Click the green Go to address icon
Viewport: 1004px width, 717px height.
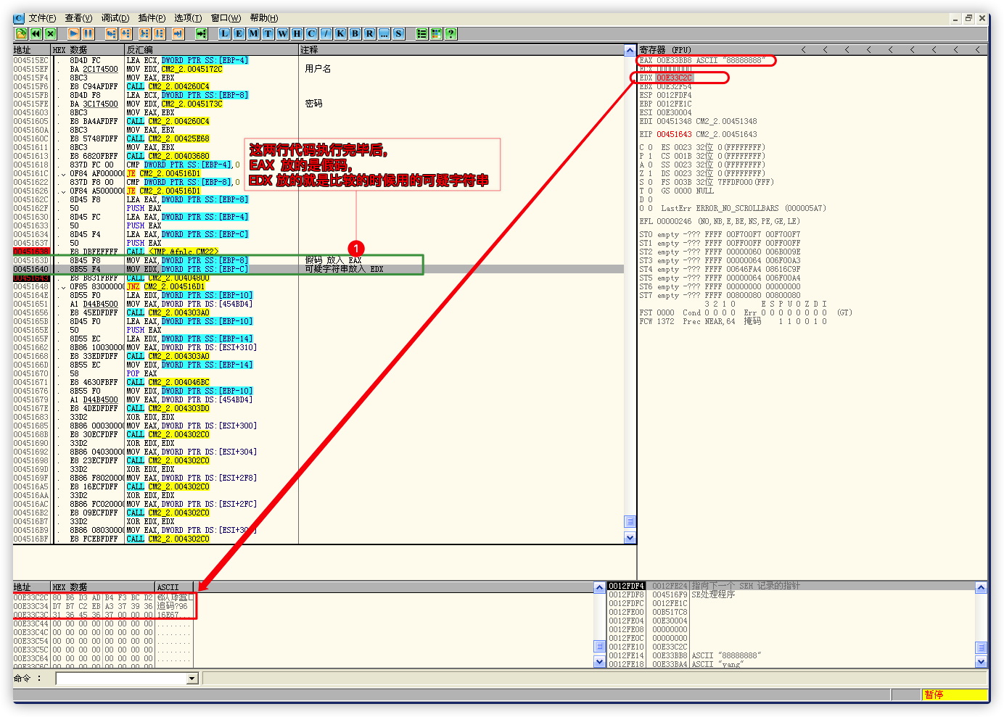(202, 33)
